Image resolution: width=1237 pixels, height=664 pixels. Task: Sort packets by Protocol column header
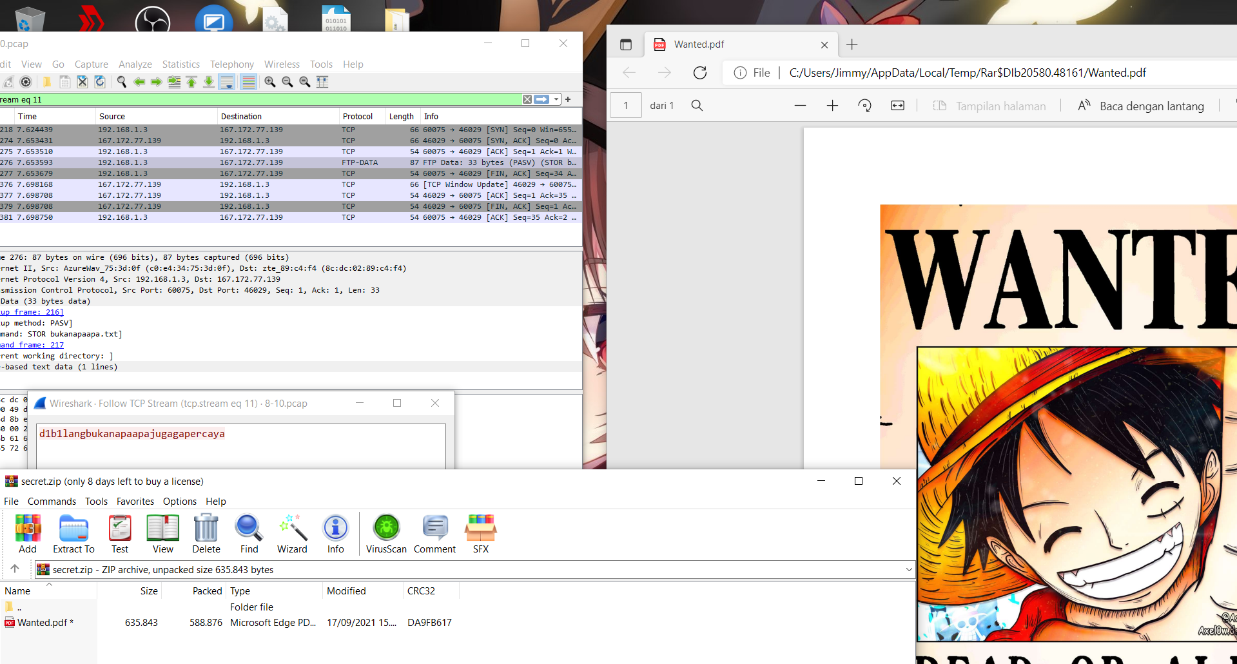click(358, 117)
